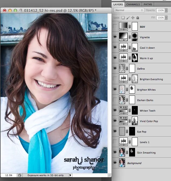Click the window resize grip corner
Image resolution: width=171 pixels, height=181 pixels.
pyautogui.click(x=109, y=175)
